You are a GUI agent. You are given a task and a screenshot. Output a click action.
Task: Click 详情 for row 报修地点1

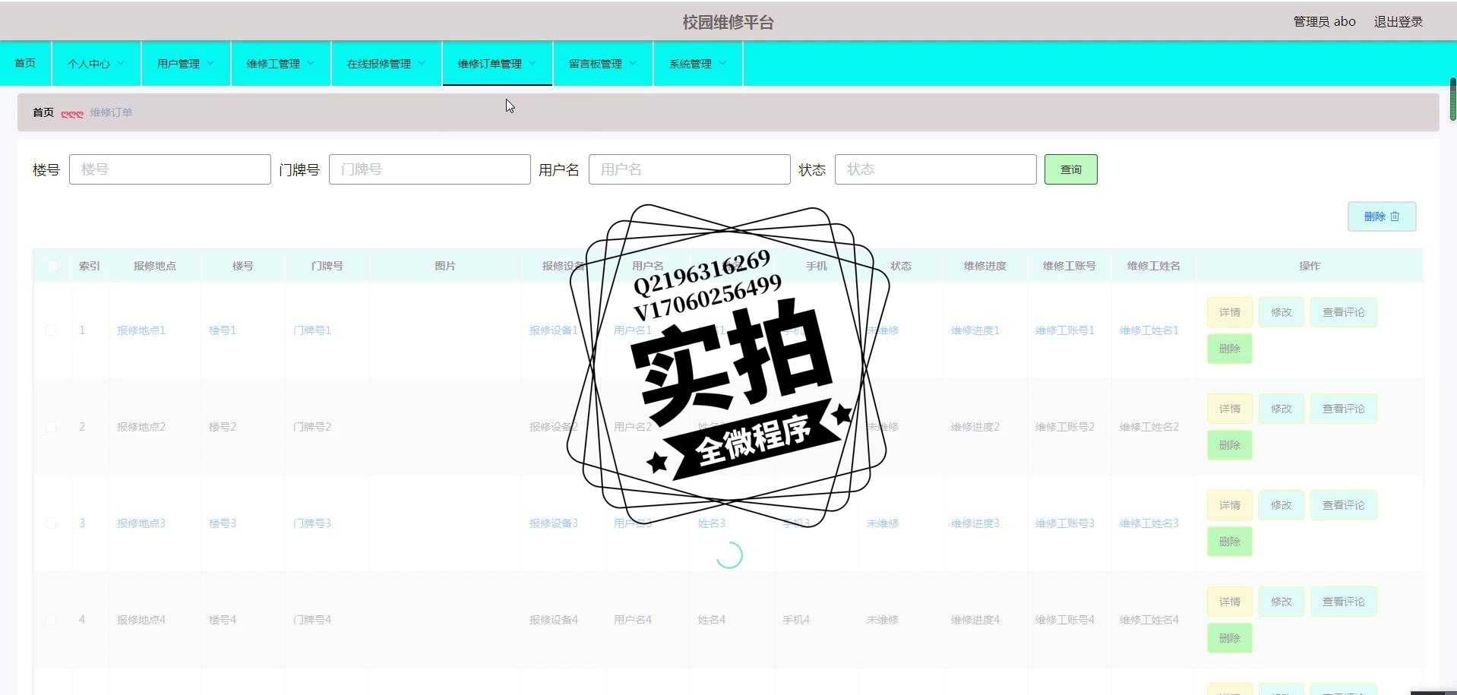click(1230, 312)
